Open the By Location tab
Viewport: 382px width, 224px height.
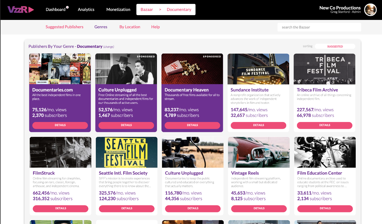click(x=130, y=27)
